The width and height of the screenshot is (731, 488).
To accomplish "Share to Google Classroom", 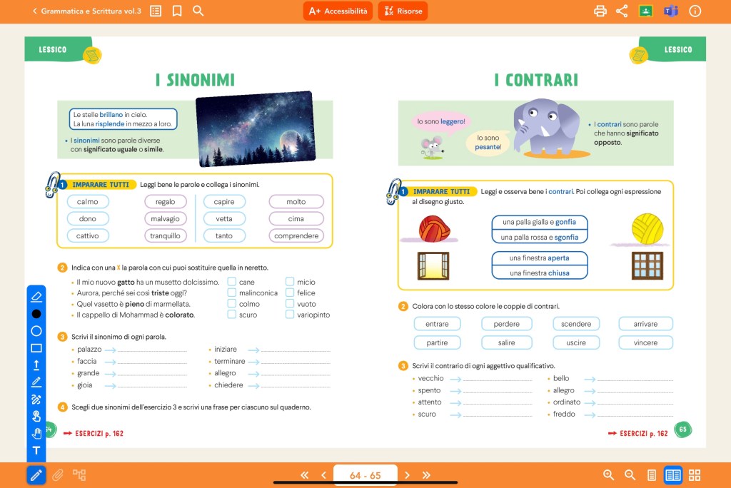I will click(645, 11).
